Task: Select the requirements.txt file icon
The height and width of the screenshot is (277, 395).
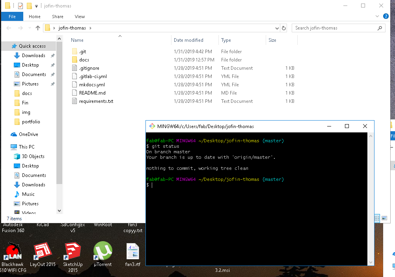Action: [x=75, y=101]
